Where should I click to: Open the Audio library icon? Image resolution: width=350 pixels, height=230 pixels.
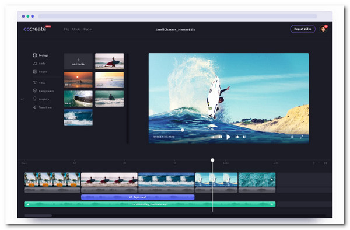pyautogui.click(x=35, y=64)
